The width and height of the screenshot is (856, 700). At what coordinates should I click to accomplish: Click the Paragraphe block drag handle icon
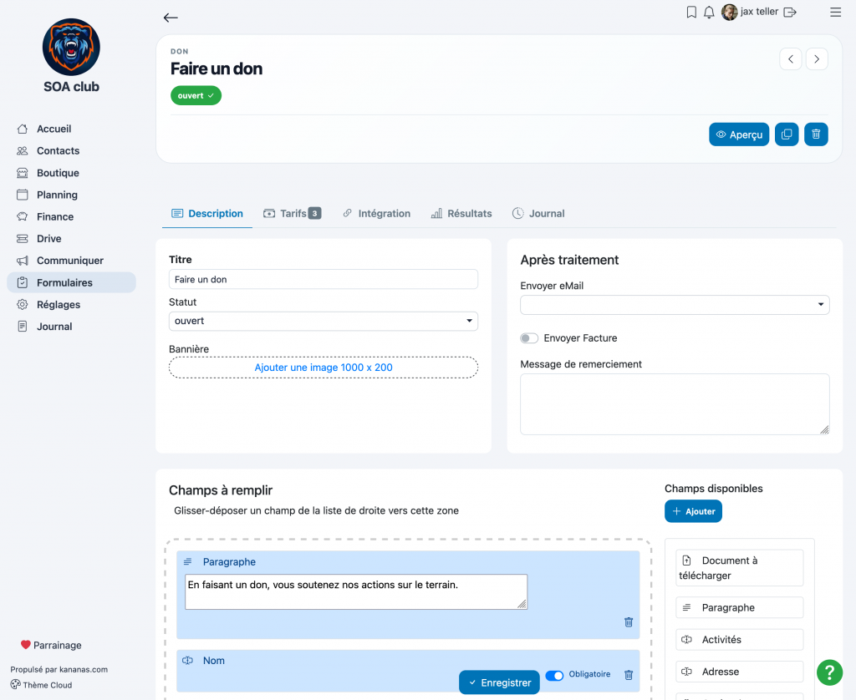click(x=188, y=561)
